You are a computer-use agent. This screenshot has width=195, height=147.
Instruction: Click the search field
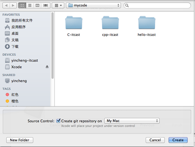157,6
